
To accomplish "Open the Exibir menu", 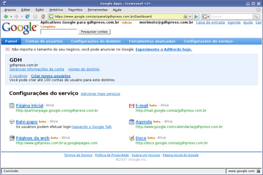I will pos(40,10).
